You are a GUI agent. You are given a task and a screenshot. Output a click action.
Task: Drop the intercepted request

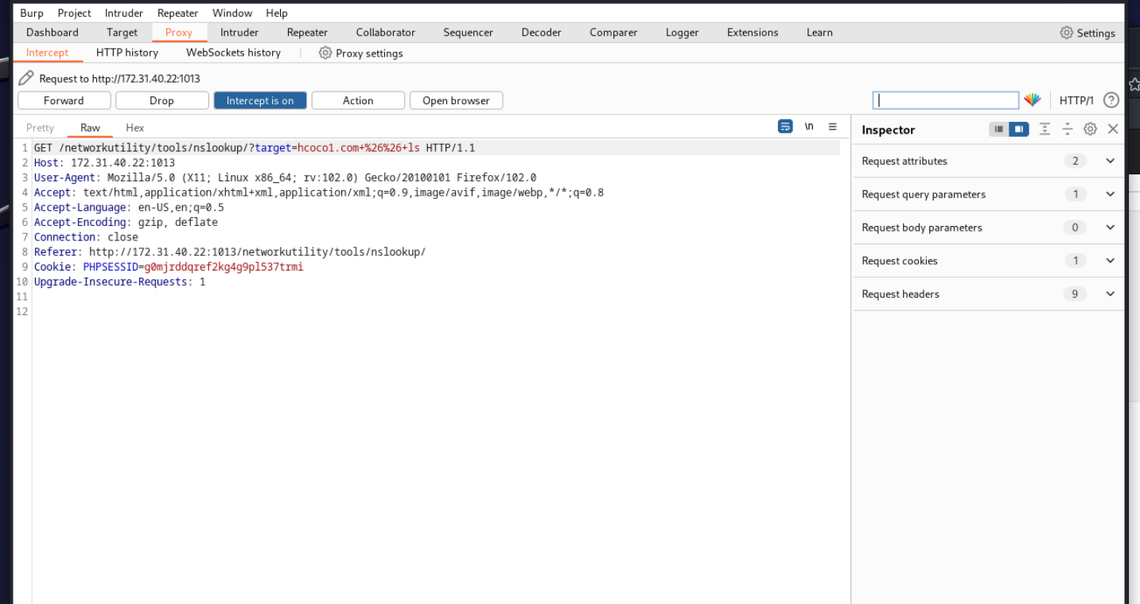pos(161,101)
